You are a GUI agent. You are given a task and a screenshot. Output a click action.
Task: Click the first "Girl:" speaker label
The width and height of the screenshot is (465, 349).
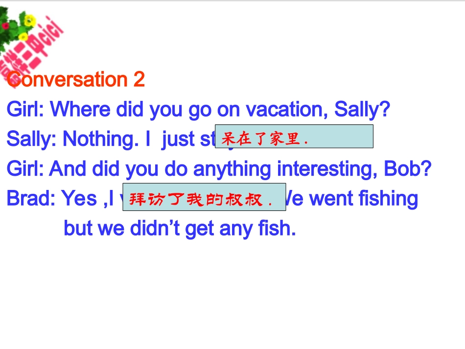pyautogui.click(x=26, y=110)
